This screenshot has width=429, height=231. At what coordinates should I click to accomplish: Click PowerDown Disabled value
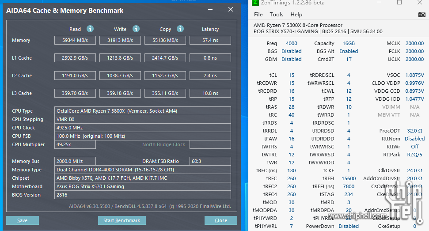pos(349,226)
